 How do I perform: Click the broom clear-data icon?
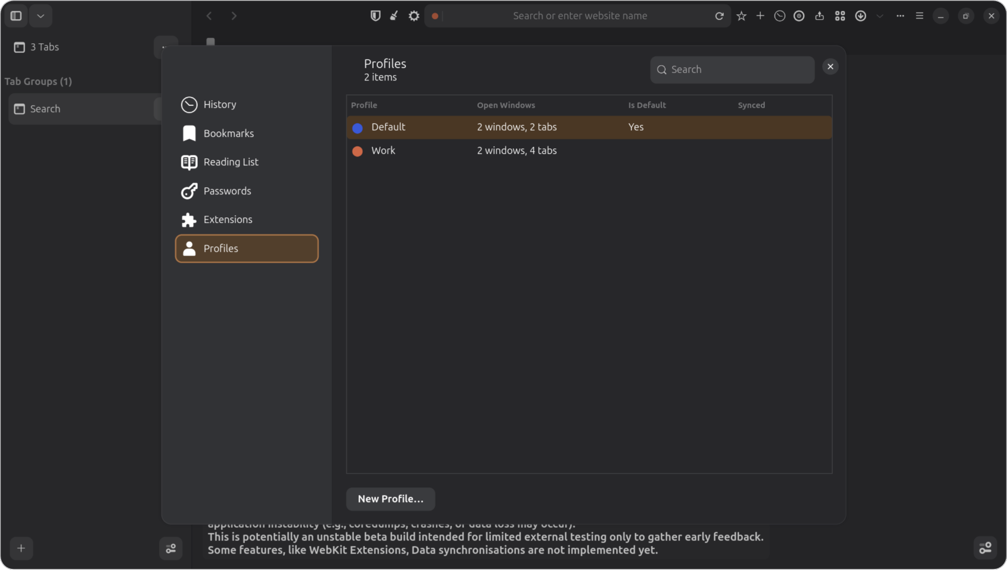pyautogui.click(x=394, y=16)
